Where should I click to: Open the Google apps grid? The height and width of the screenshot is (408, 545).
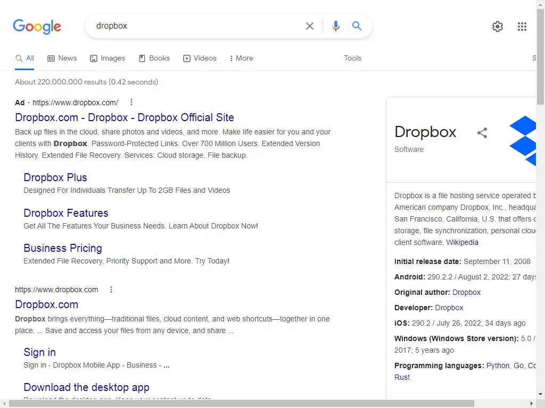(522, 27)
